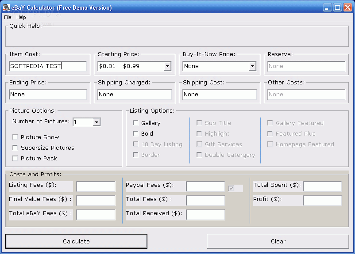Toggle the Highlight checkbox

pyautogui.click(x=199, y=133)
